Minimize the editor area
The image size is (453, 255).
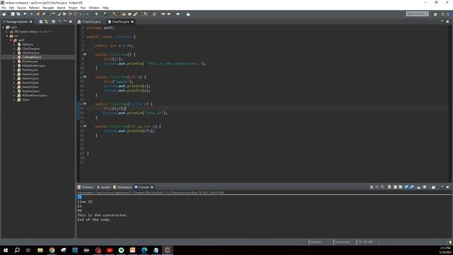click(x=442, y=21)
